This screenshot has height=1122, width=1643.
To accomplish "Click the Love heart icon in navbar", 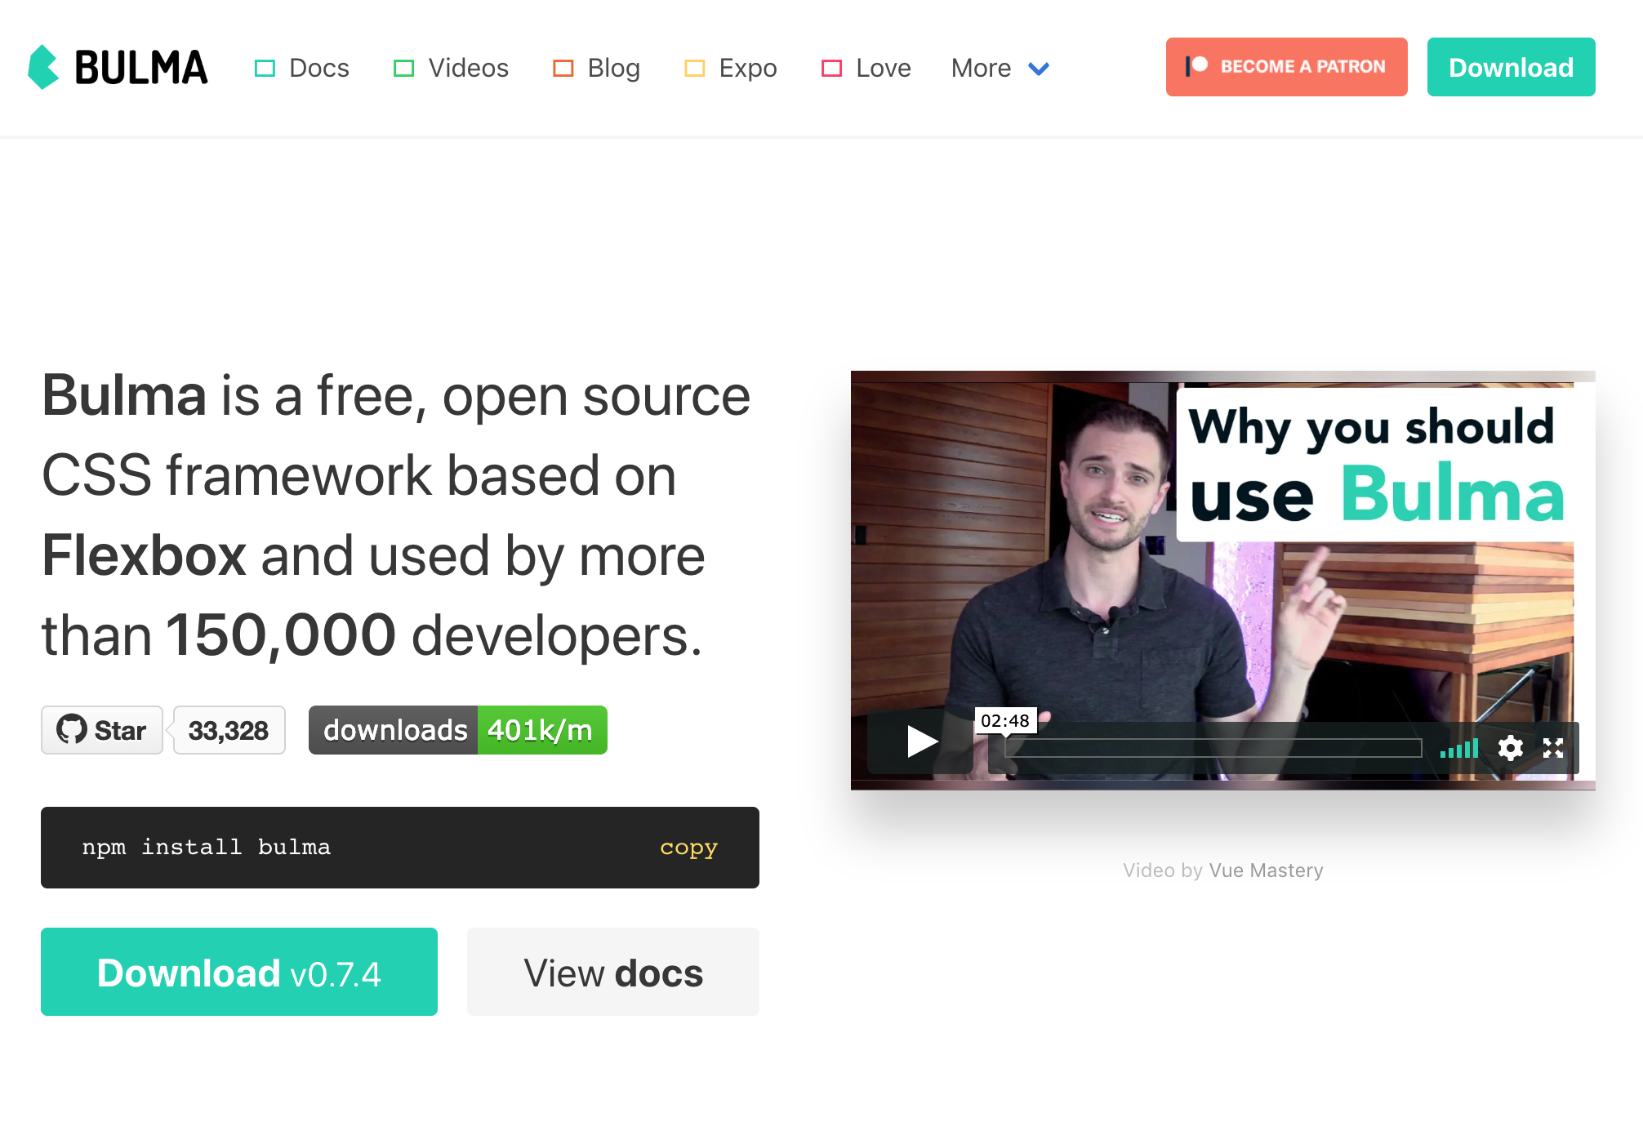I will tap(831, 68).
